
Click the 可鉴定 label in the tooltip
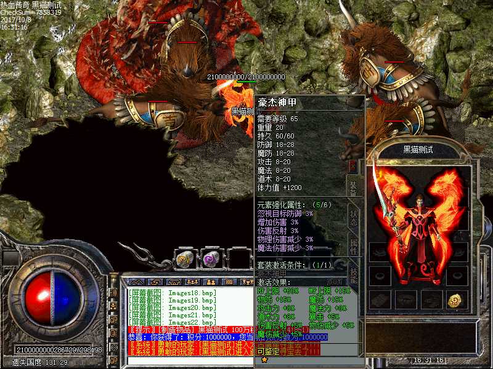pyautogui.click(x=269, y=351)
